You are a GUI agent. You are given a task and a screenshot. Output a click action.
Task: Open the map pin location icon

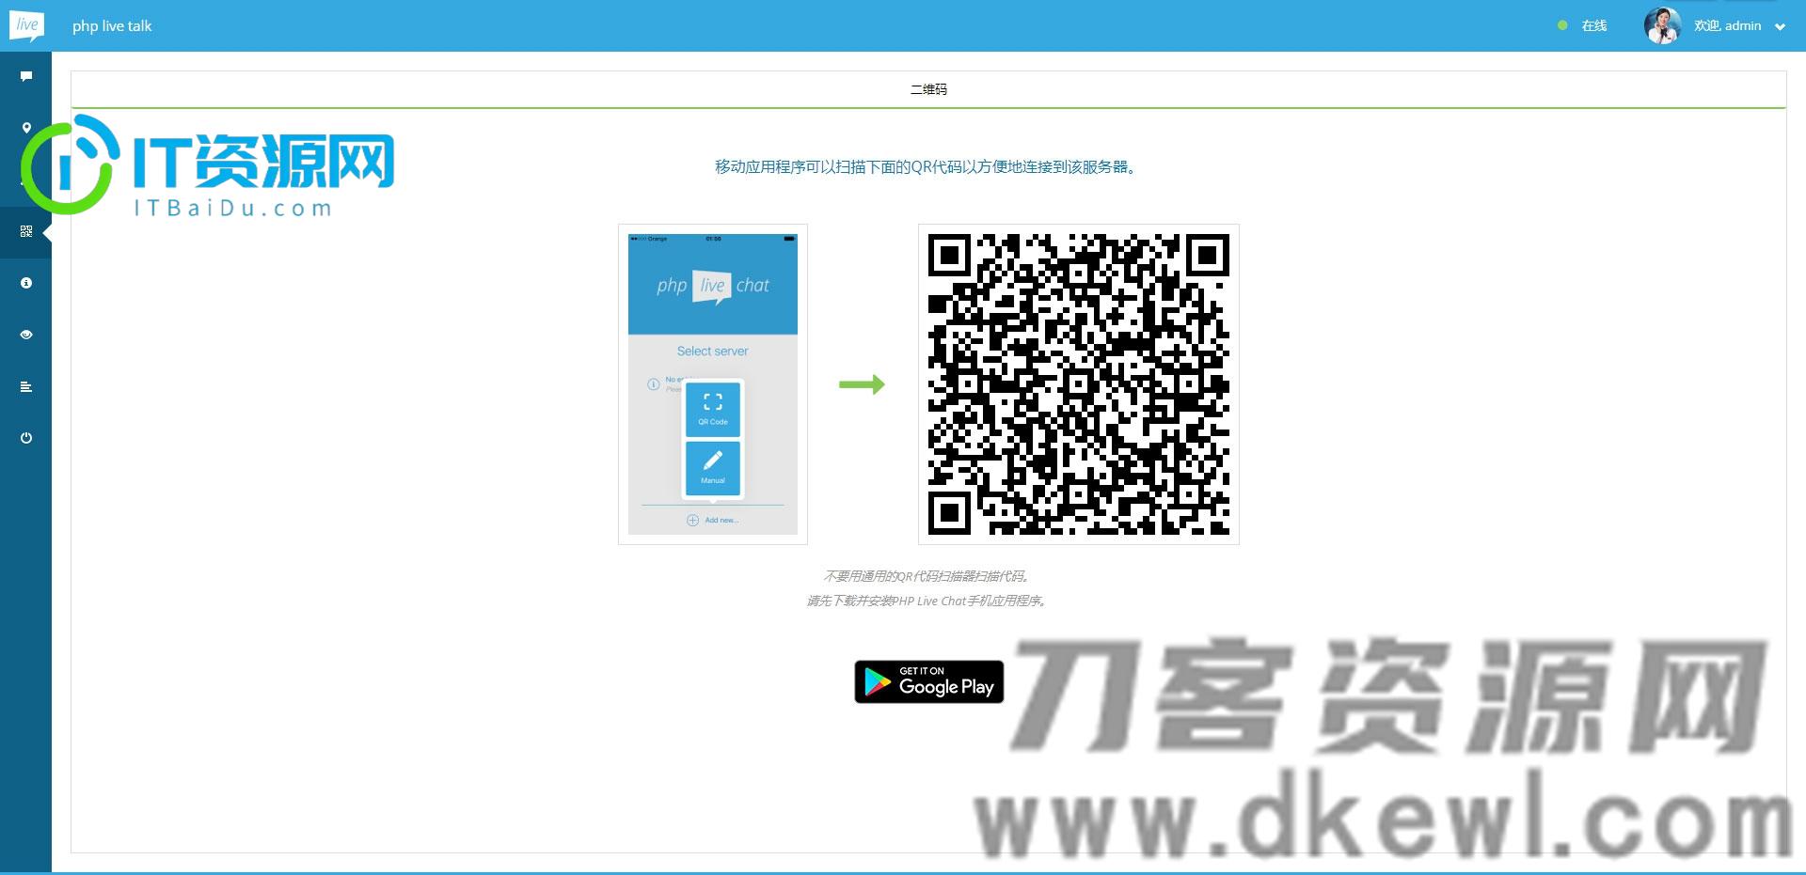(x=26, y=128)
